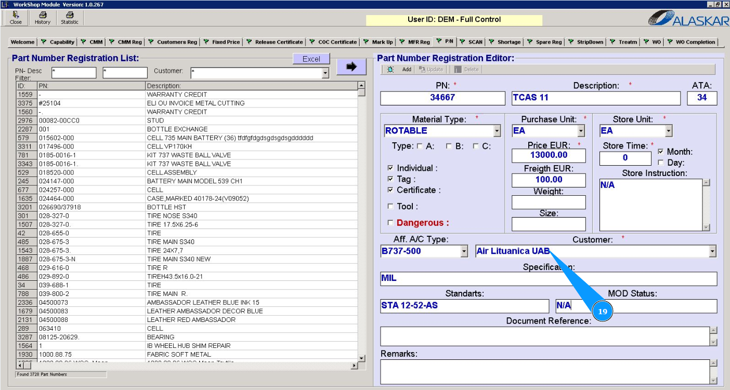Screen dimensions: 730x390
Task: Click the black right arrow button
Action: pyautogui.click(x=350, y=66)
